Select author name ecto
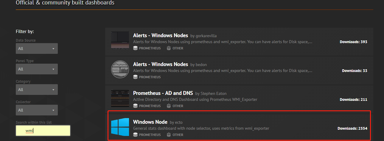This screenshot has width=384, height=141. 179,122
